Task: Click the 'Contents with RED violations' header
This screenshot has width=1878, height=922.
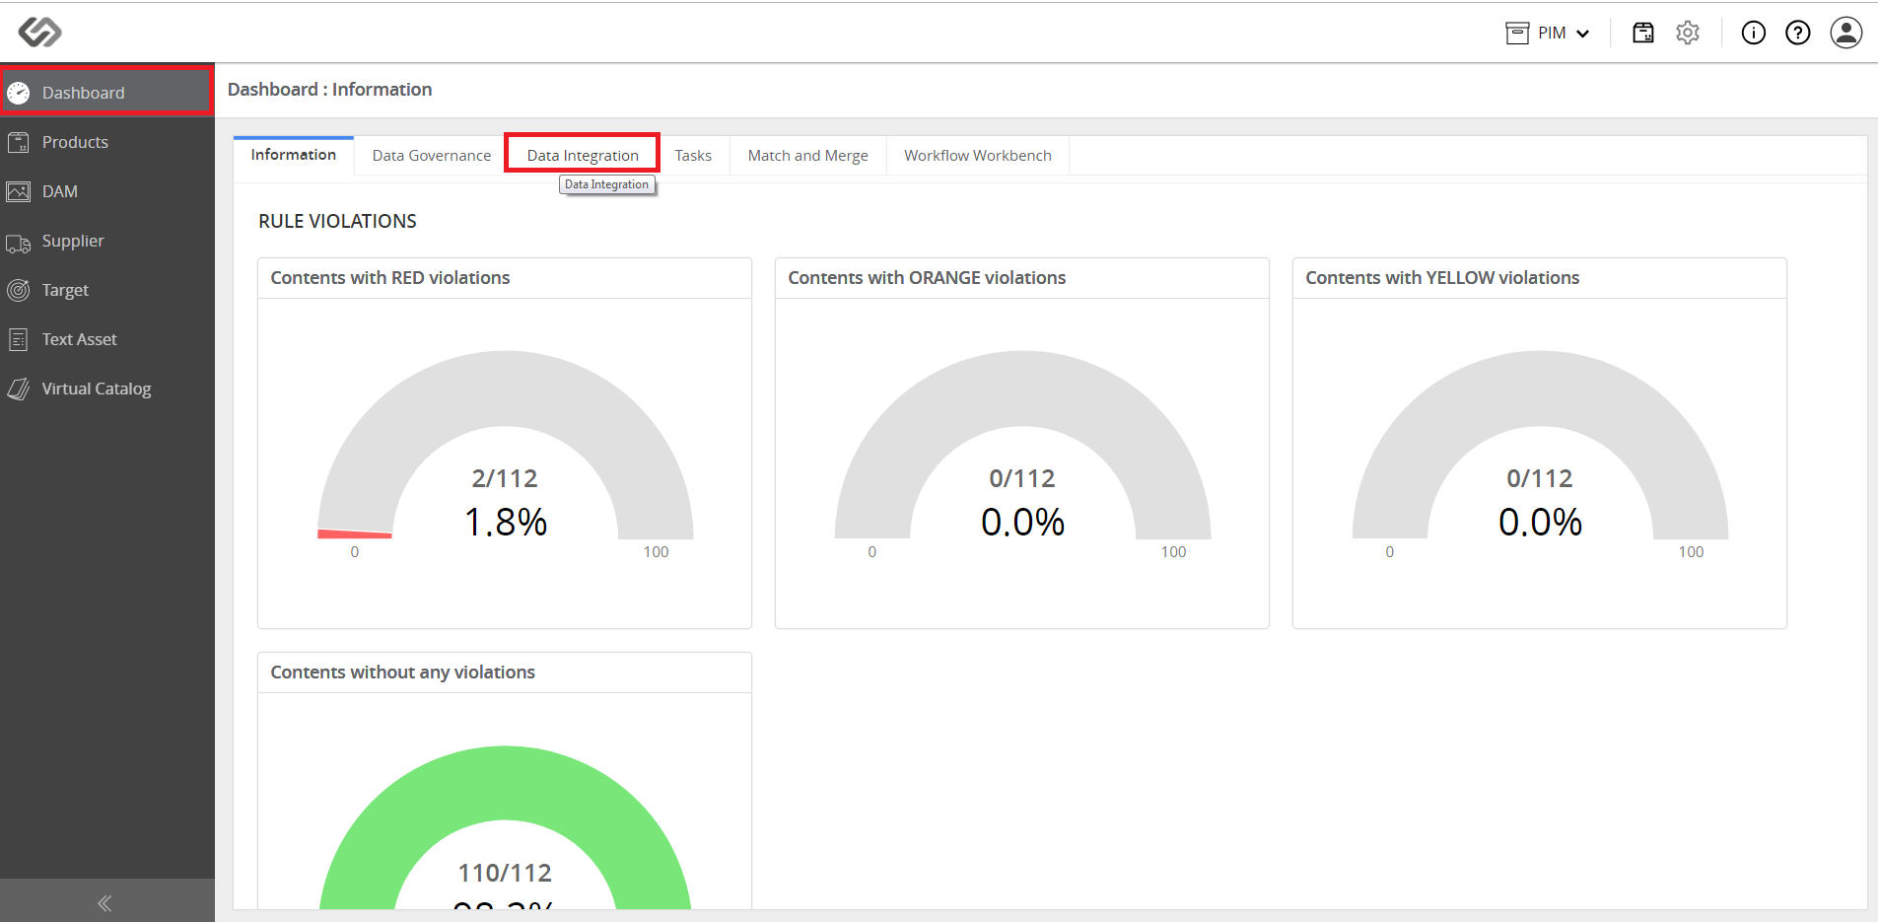Action: click(390, 278)
